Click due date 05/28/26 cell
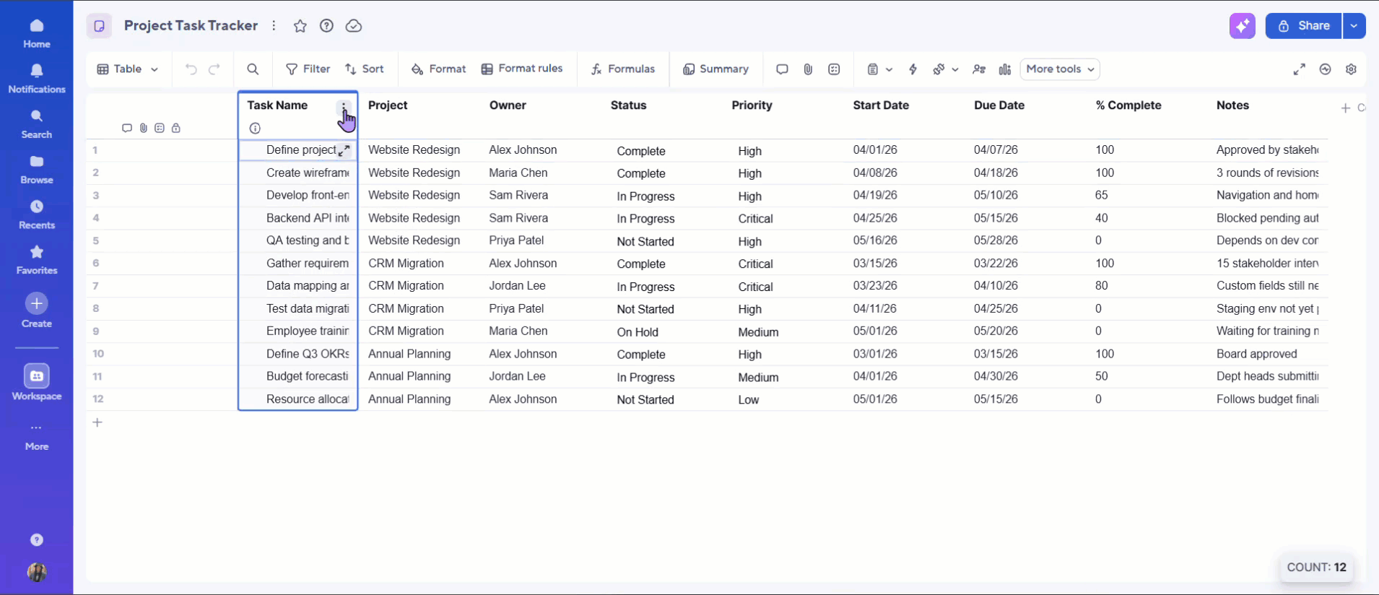 coord(996,240)
